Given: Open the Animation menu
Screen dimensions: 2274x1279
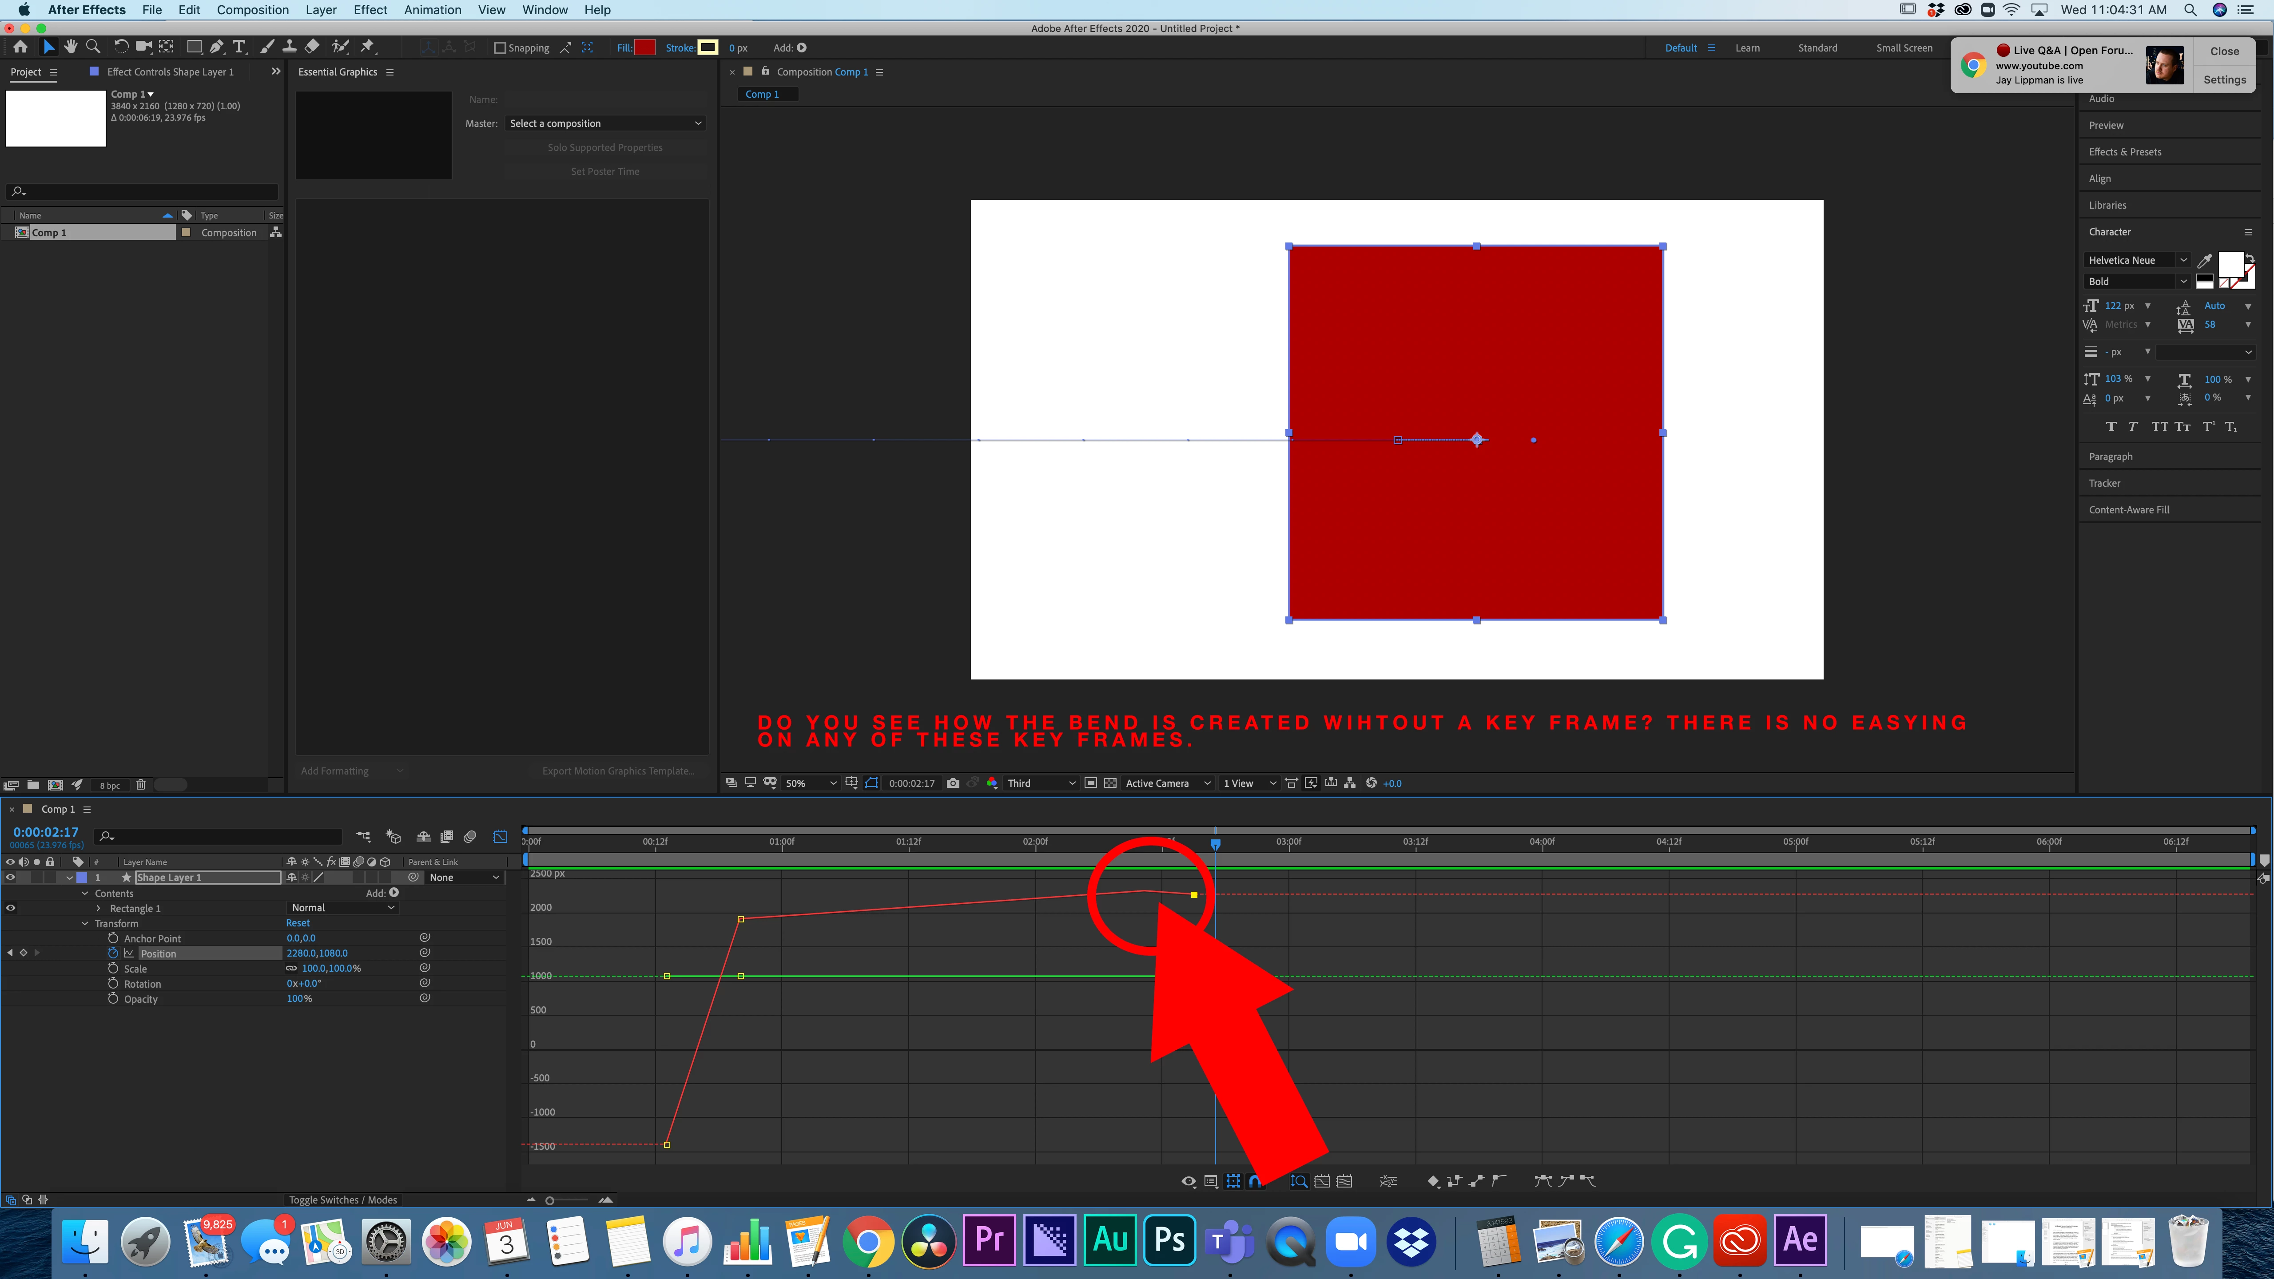Looking at the screenshot, I should coord(432,10).
